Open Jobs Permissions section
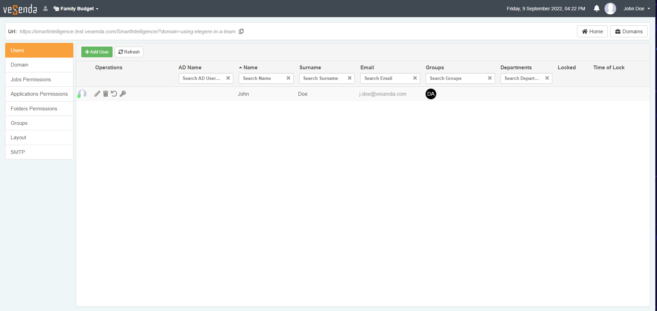The height and width of the screenshot is (311, 657). 31,80
